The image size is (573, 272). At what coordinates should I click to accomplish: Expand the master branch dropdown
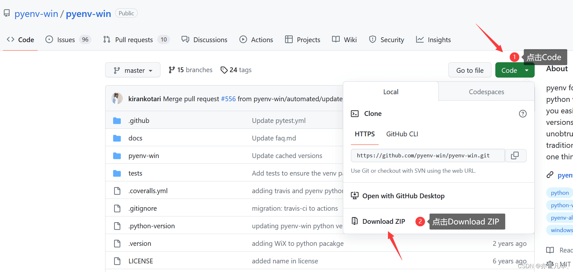click(x=133, y=70)
